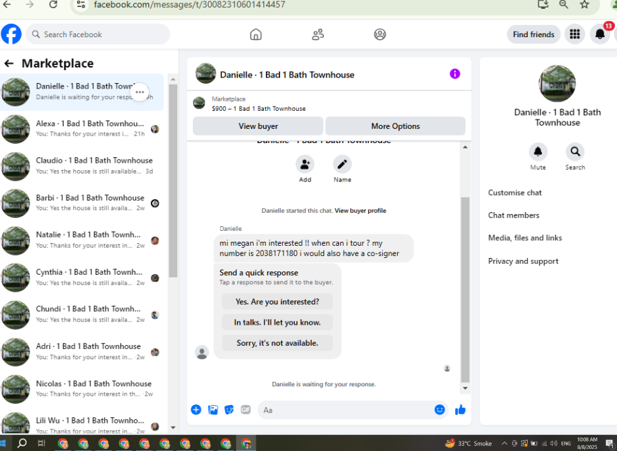Open the emoji picker smiley icon
The height and width of the screenshot is (451, 617).
pos(440,410)
